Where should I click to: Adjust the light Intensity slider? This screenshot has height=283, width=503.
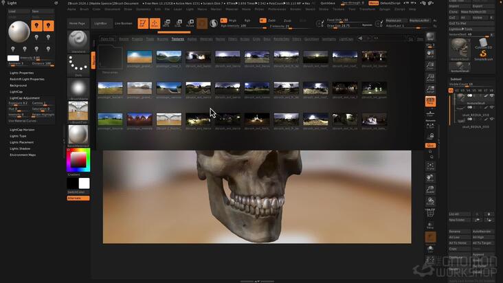click(37, 58)
